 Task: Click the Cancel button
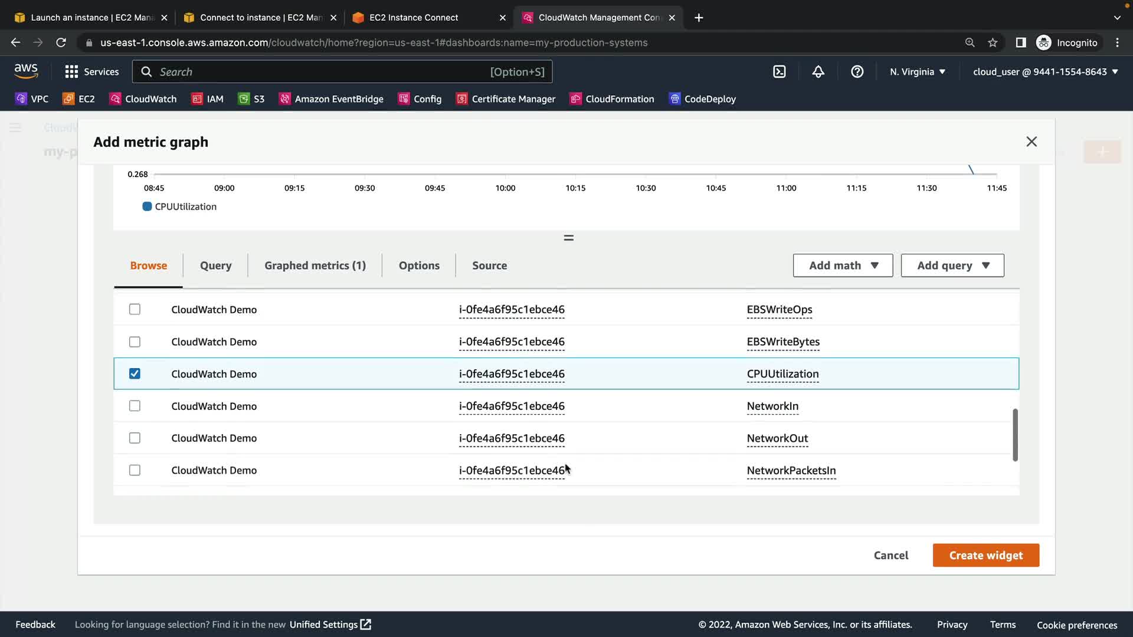890,555
